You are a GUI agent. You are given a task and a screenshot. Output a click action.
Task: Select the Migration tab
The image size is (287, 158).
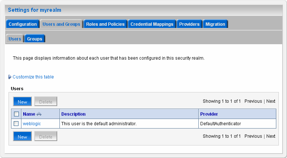click(215, 24)
